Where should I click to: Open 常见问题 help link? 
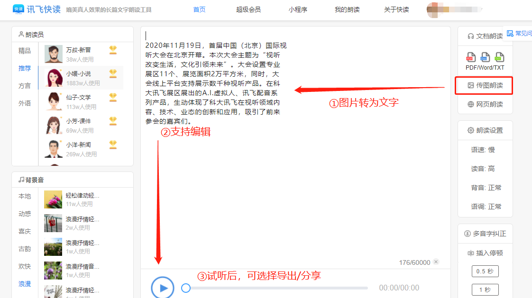click(519, 33)
